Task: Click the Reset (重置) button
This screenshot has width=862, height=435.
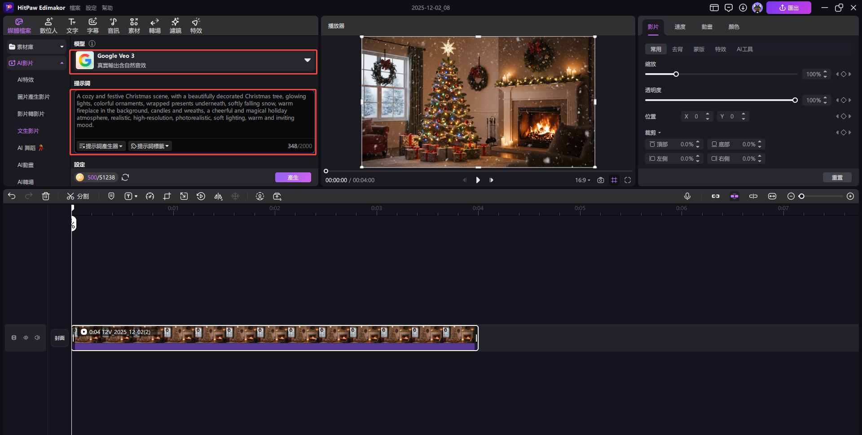Action: (x=837, y=177)
